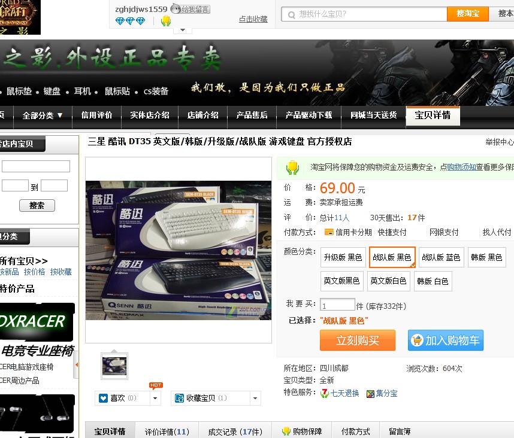Select the 宝贝详情 nav tab at top

coord(433,115)
